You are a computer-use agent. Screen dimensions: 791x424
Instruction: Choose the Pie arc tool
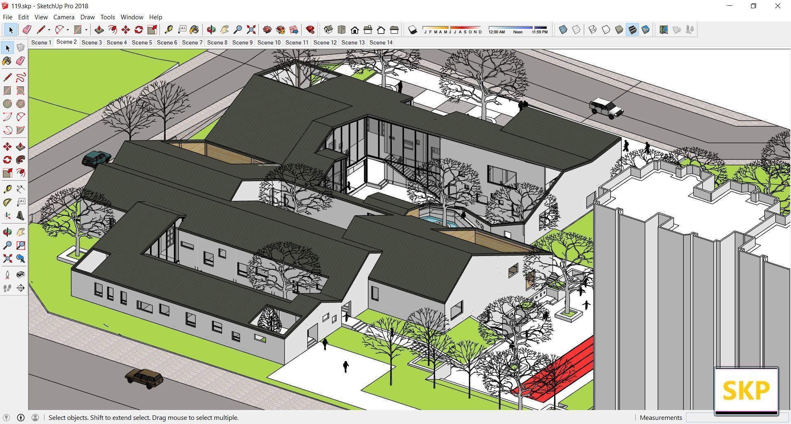pos(21,130)
